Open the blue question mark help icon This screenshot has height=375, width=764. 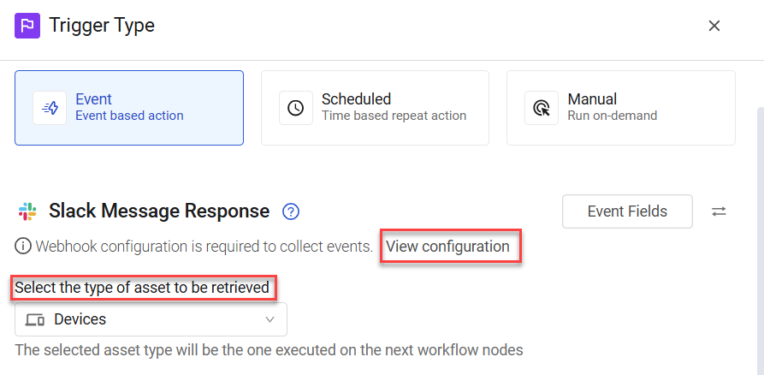pyautogui.click(x=291, y=211)
